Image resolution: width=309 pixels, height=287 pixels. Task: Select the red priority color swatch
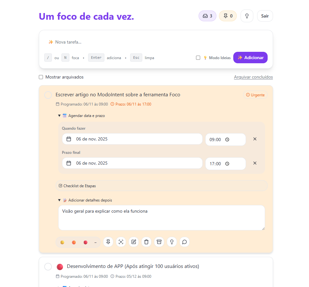pos(85,242)
